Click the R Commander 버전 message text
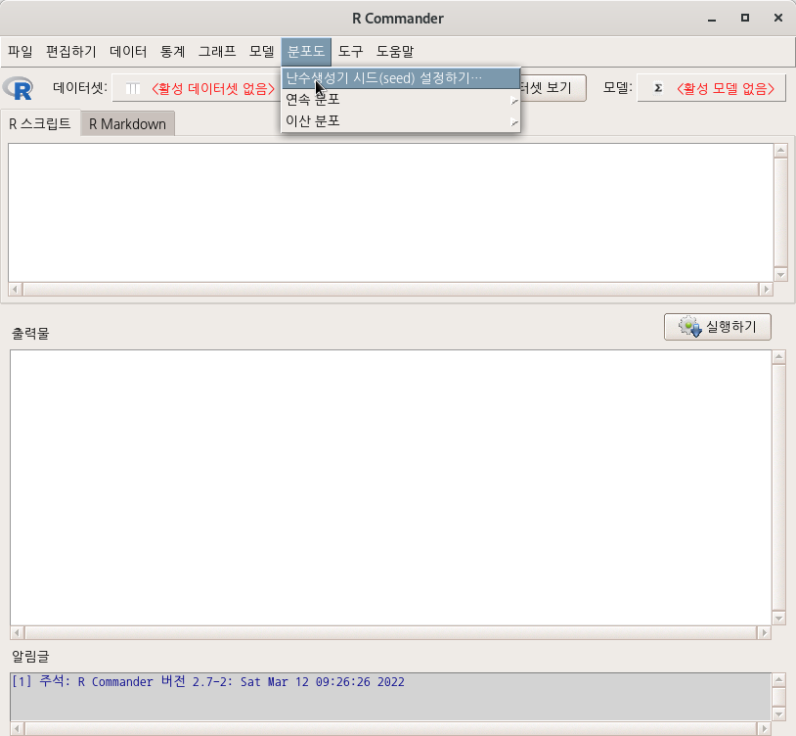The height and width of the screenshot is (736, 796). [x=208, y=681]
